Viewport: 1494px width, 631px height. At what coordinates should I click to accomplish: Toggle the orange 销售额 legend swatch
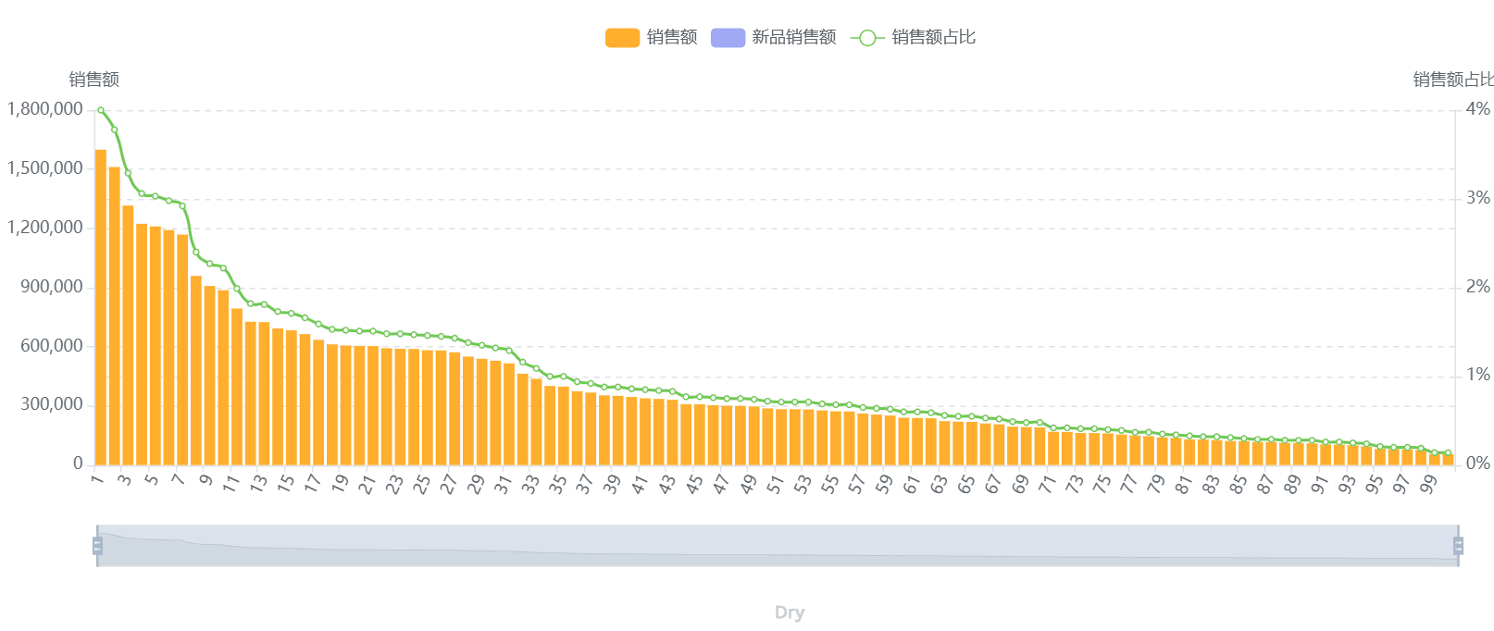click(622, 38)
